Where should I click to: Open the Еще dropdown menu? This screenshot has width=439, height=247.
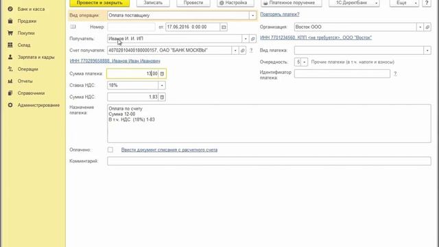click(404, 3)
